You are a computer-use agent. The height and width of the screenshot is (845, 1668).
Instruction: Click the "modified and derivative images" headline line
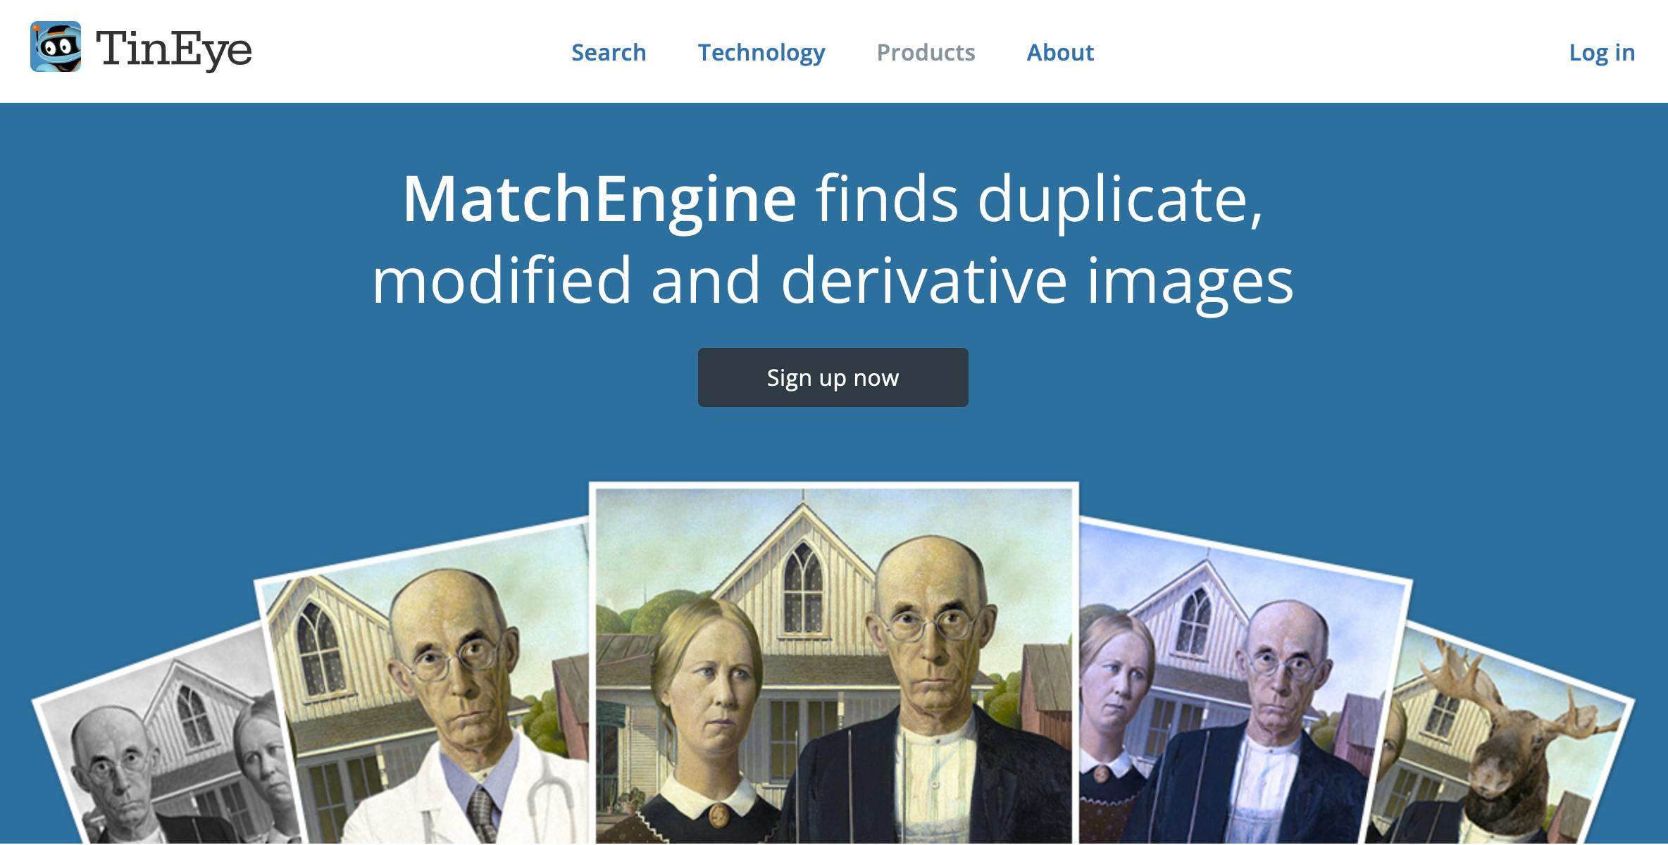click(833, 280)
